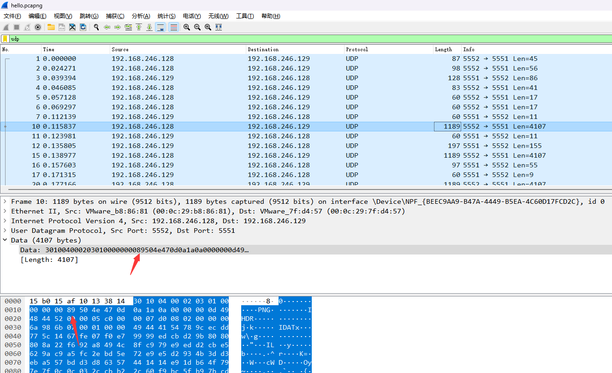This screenshot has height=373, width=612.
Task: Sort by the Protocol column header
Action: coord(389,49)
